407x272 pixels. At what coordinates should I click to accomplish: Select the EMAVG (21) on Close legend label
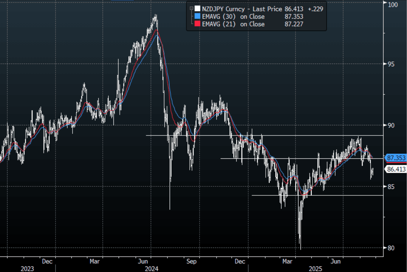pyautogui.click(x=233, y=24)
